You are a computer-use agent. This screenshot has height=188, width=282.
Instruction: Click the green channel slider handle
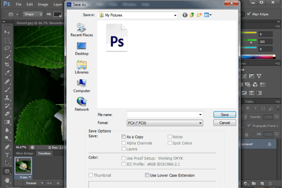click(251, 42)
